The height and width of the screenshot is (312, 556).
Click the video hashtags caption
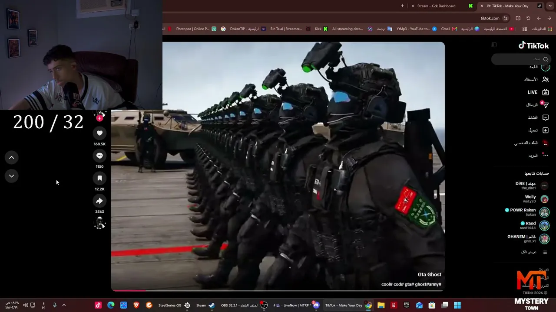[x=411, y=284]
